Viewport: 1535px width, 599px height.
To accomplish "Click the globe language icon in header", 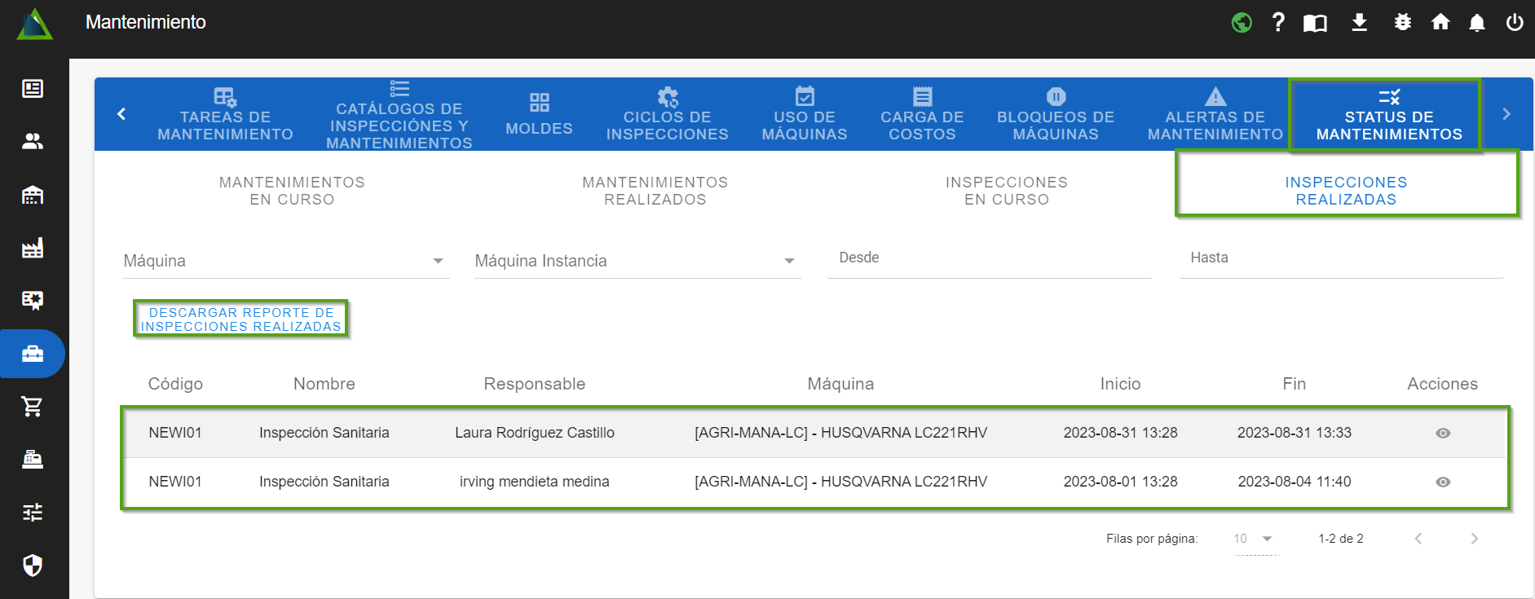I will [x=1242, y=23].
